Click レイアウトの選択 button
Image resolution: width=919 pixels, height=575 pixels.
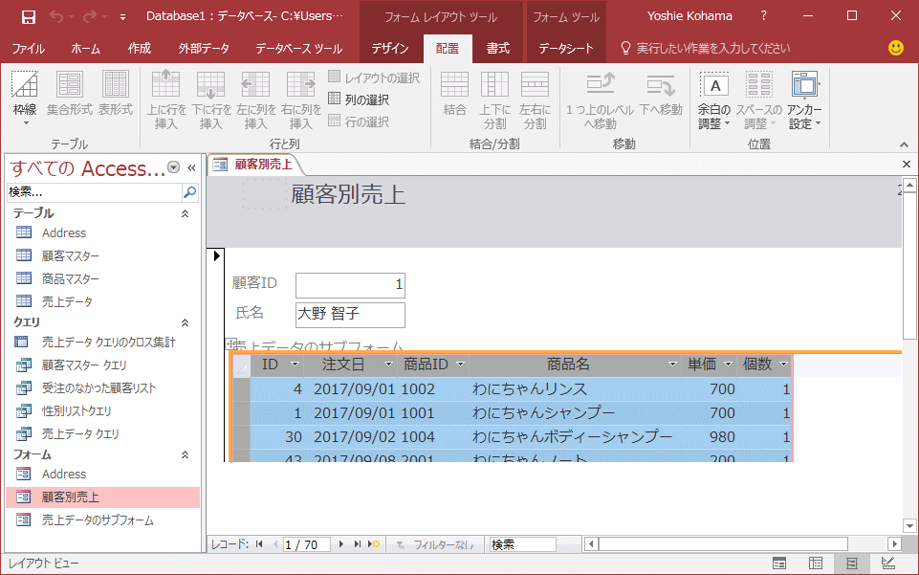coord(374,77)
